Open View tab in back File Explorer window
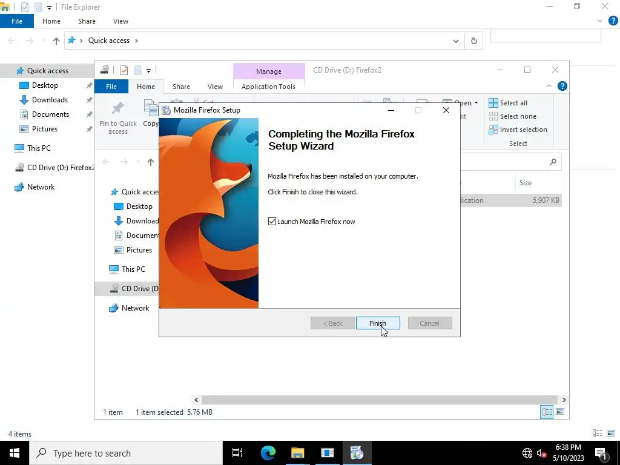Screen dimensions: 620x465 (x=120, y=21)
